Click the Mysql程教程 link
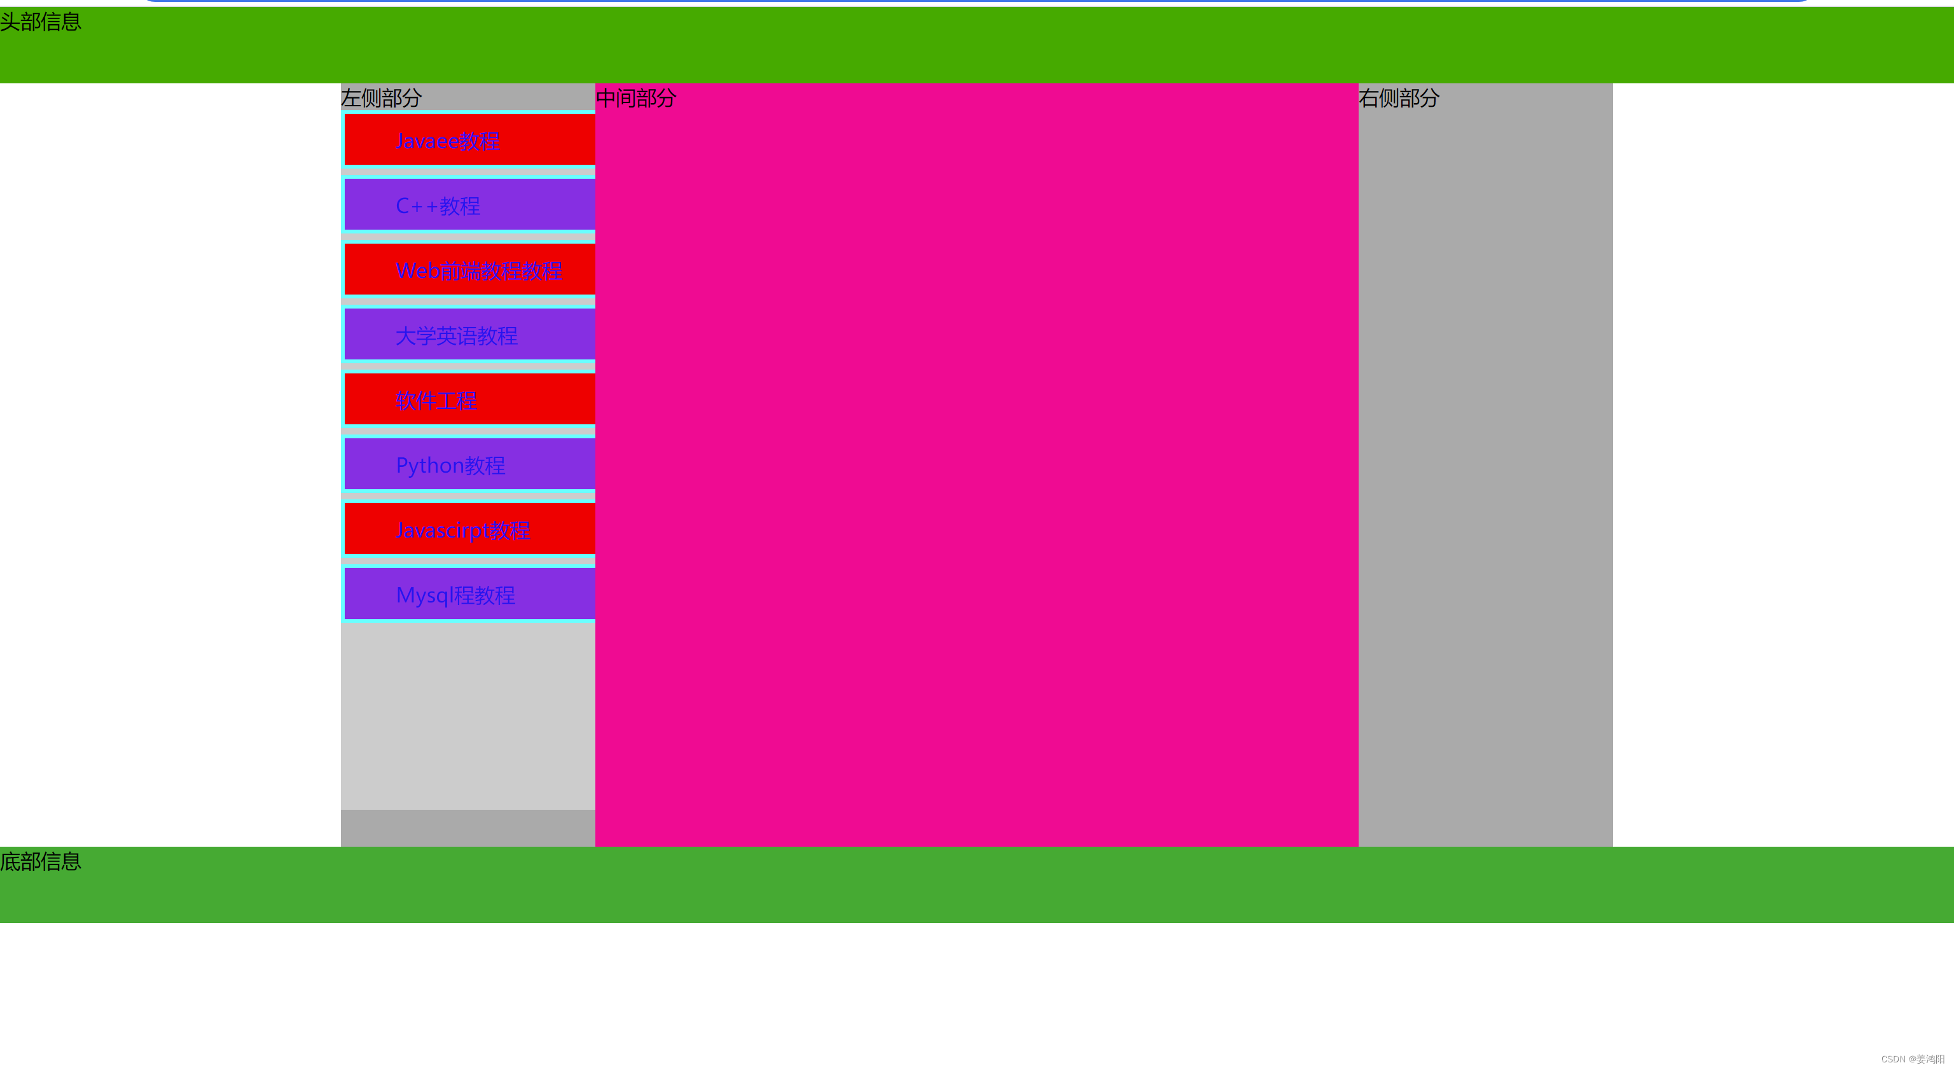The image size is (1954, 1070). coord(455,595)
